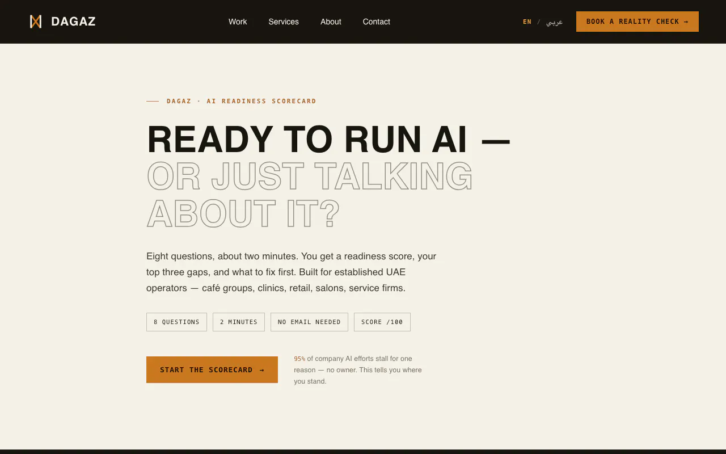Image resolution: width=726 pixels, height=454 pixels.
Task: Click the 8 Questions tag
Action: [x=176, y=322]
